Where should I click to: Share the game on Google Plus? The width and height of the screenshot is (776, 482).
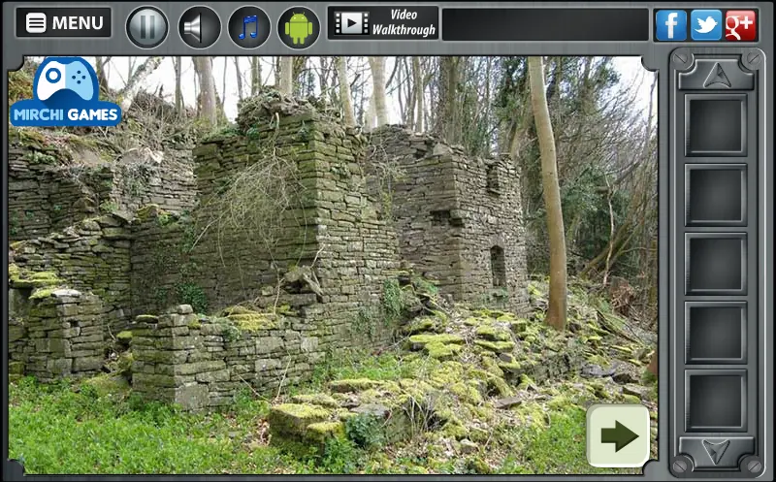tap(741, 25)
